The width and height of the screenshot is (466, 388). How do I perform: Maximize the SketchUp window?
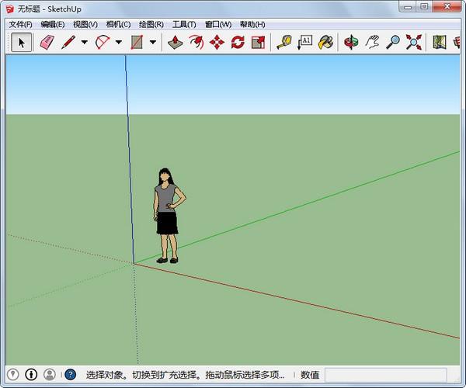(x=425, y=6)
